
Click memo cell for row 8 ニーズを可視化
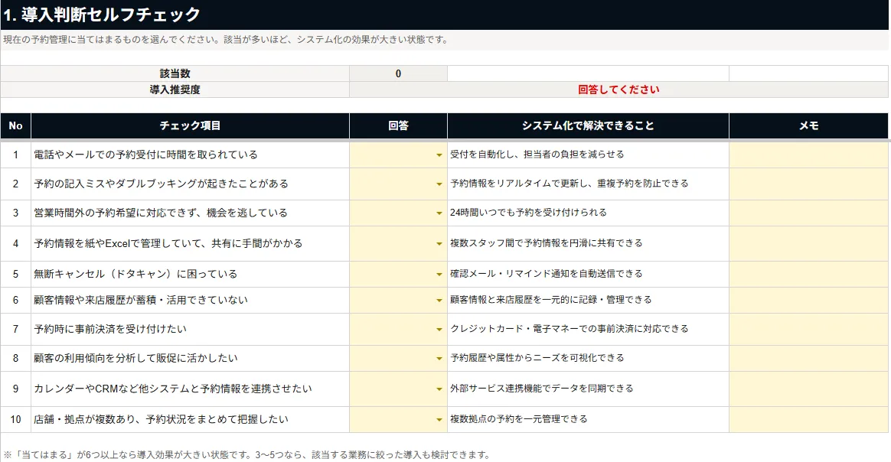(808, 358)
